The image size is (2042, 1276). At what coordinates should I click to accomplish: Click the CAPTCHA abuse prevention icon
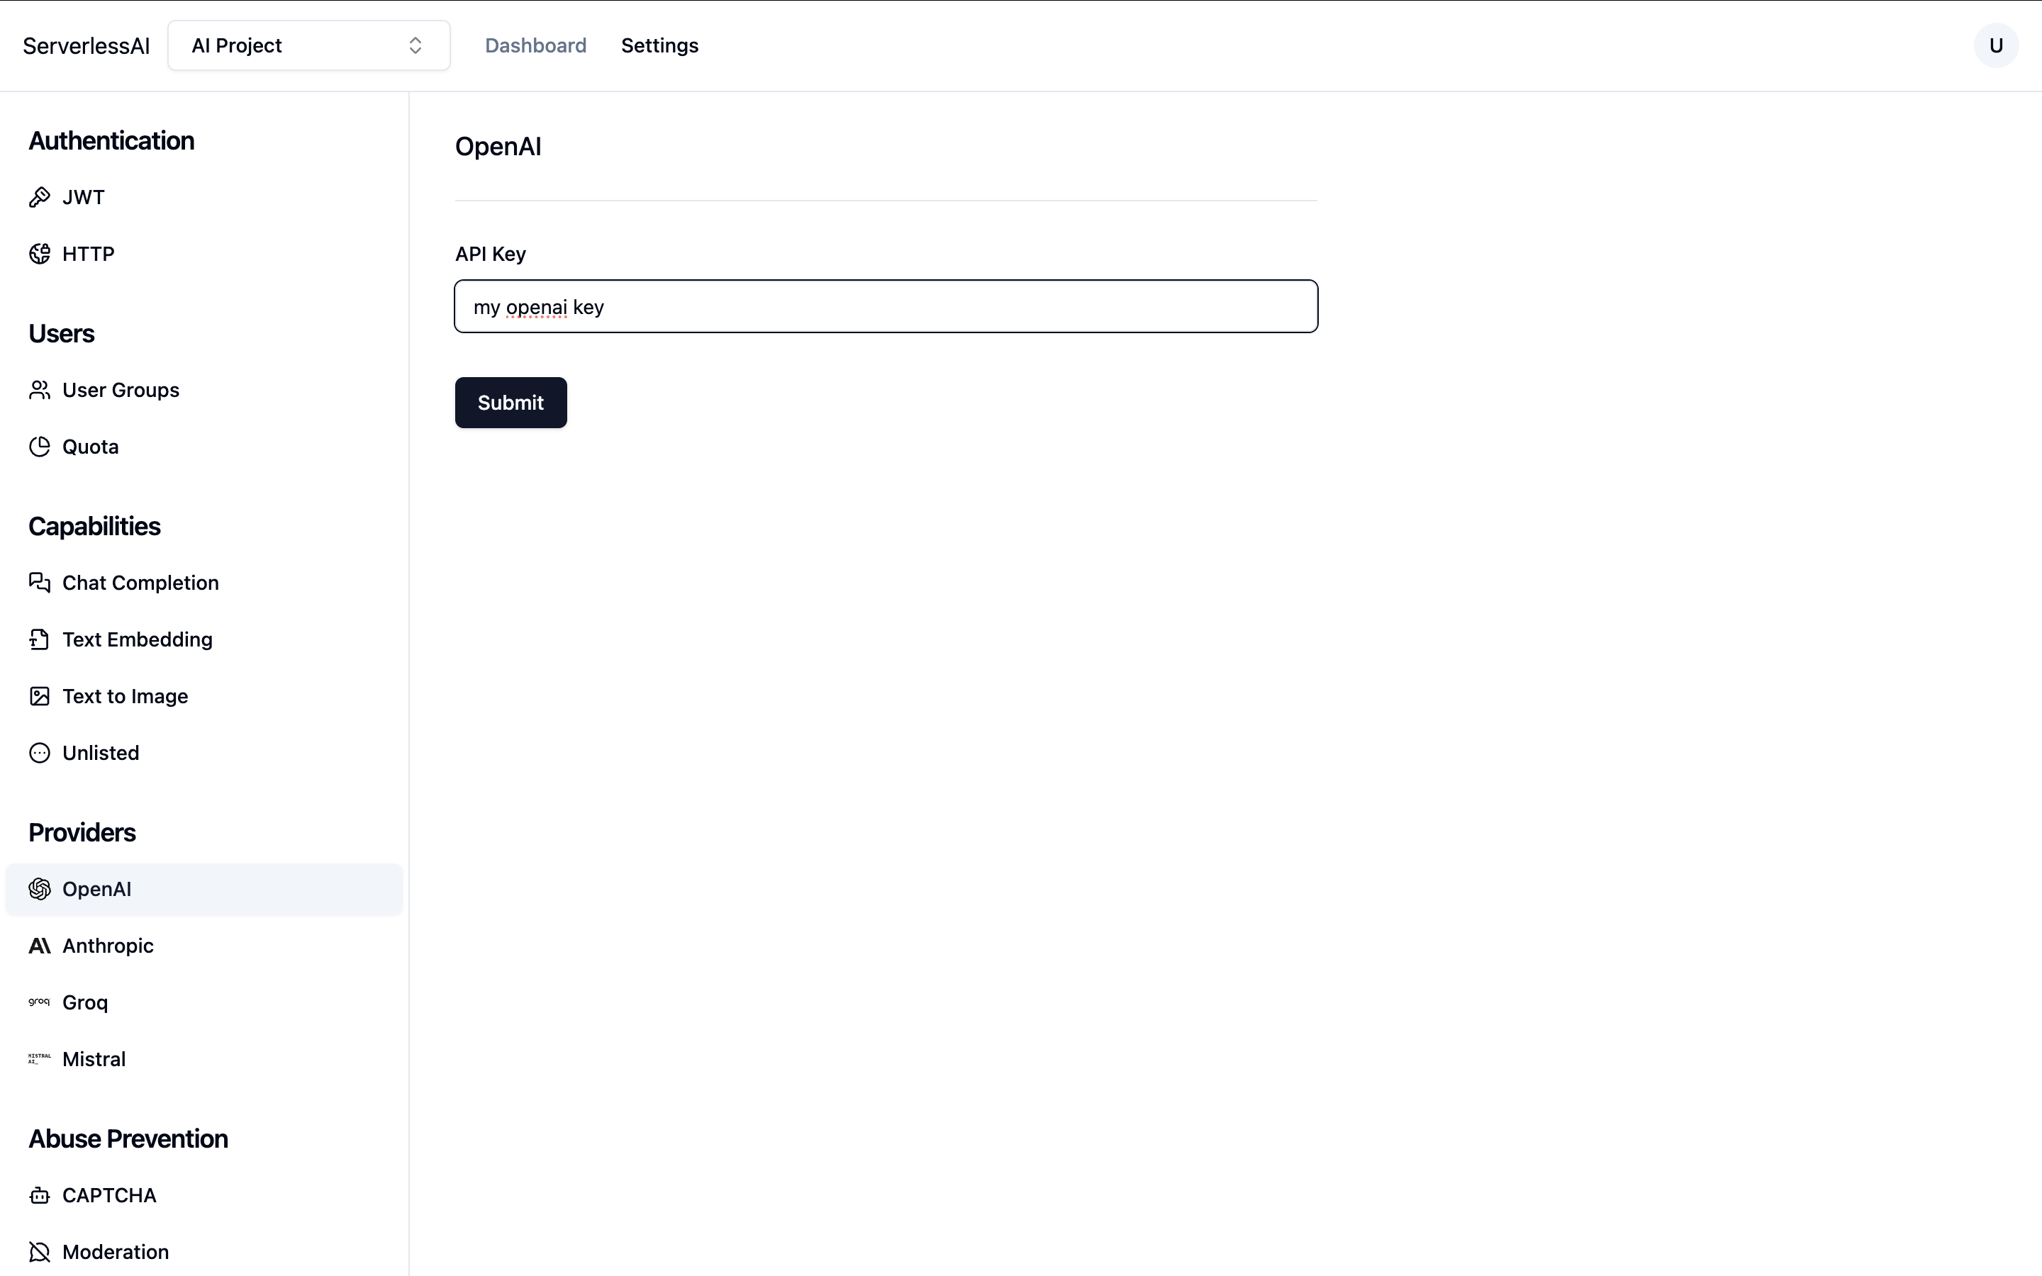click(40, 1195)
